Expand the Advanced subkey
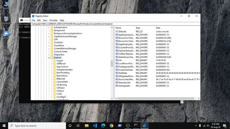 (52, 64)
